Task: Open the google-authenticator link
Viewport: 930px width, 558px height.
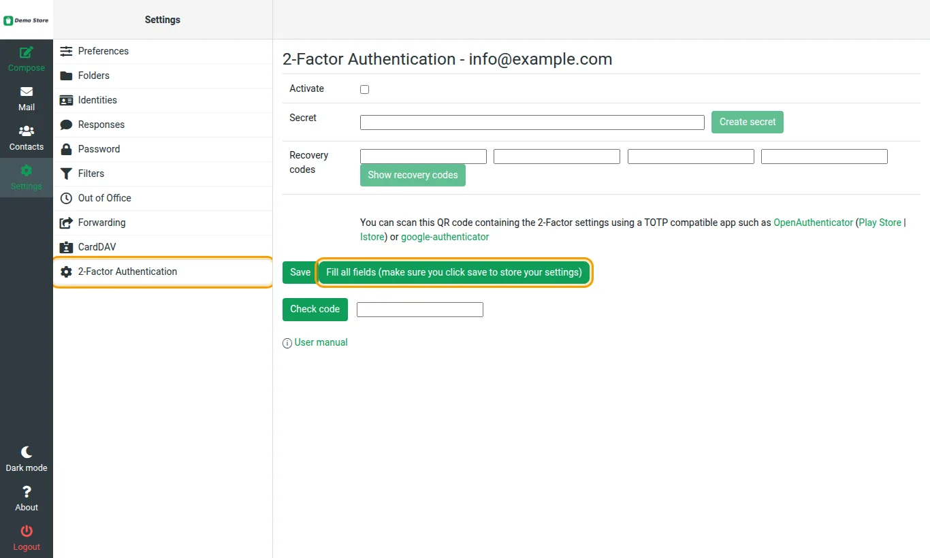Action: pos(445,237)
